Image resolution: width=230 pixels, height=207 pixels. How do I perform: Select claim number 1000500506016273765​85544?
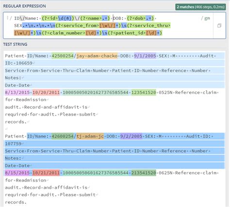(96, 173)
